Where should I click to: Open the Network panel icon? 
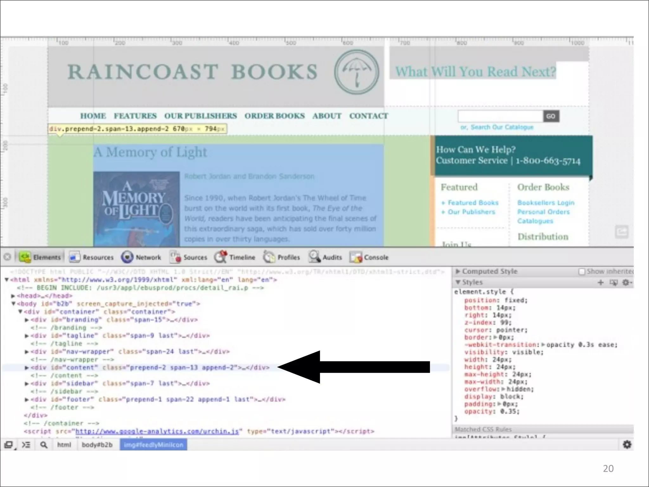(x=127, y=257)
